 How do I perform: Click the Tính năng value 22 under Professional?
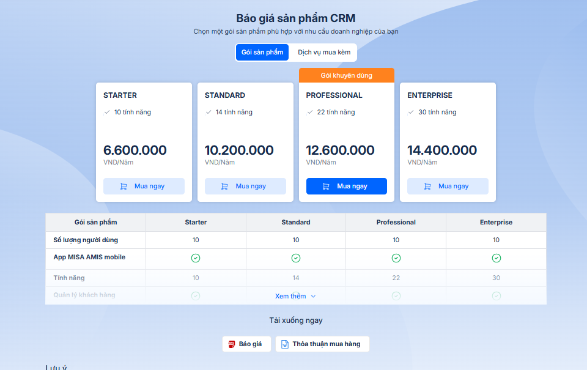[396, 278]
